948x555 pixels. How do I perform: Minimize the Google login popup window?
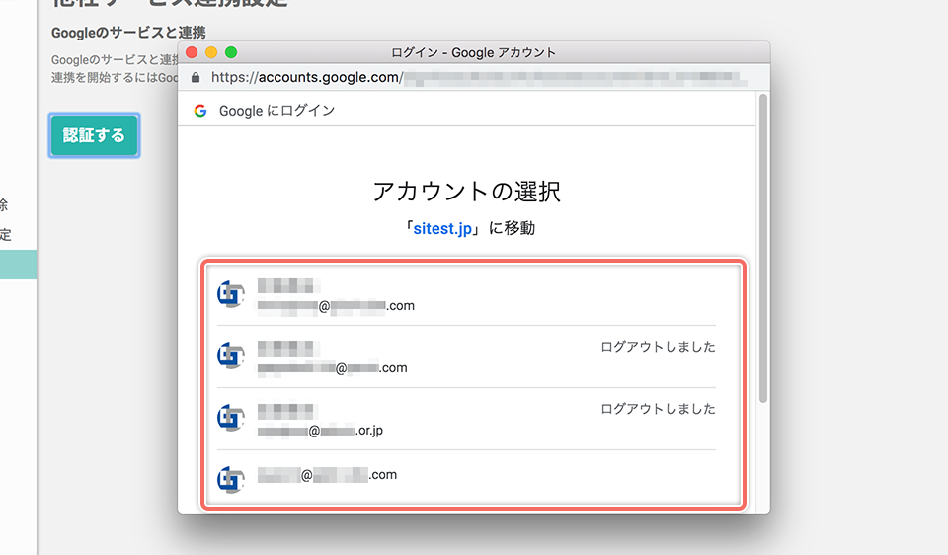click(x=211, y=52)
